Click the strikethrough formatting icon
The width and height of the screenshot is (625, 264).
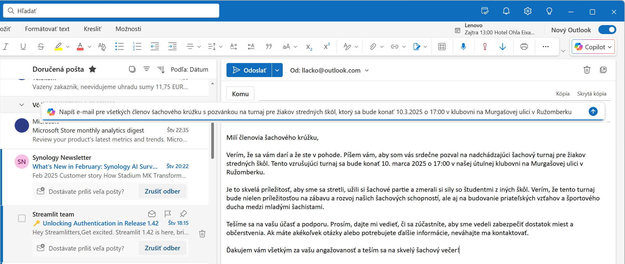(41, 47)
